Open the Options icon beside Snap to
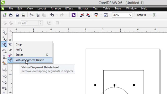 click(x=155, y=15)
